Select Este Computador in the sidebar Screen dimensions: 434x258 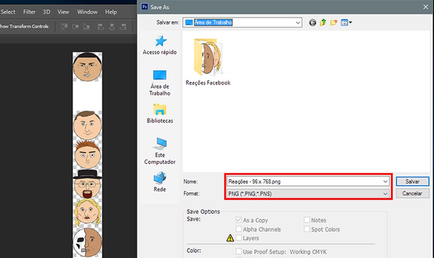[160, 151]
